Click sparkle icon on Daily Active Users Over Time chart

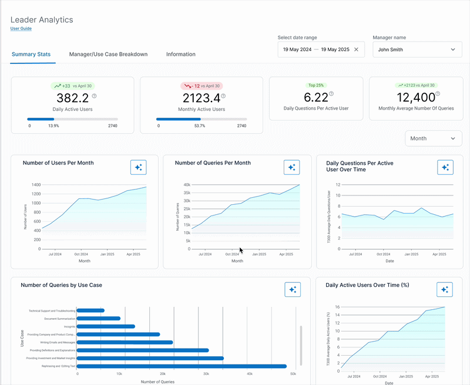pos(445,289)
